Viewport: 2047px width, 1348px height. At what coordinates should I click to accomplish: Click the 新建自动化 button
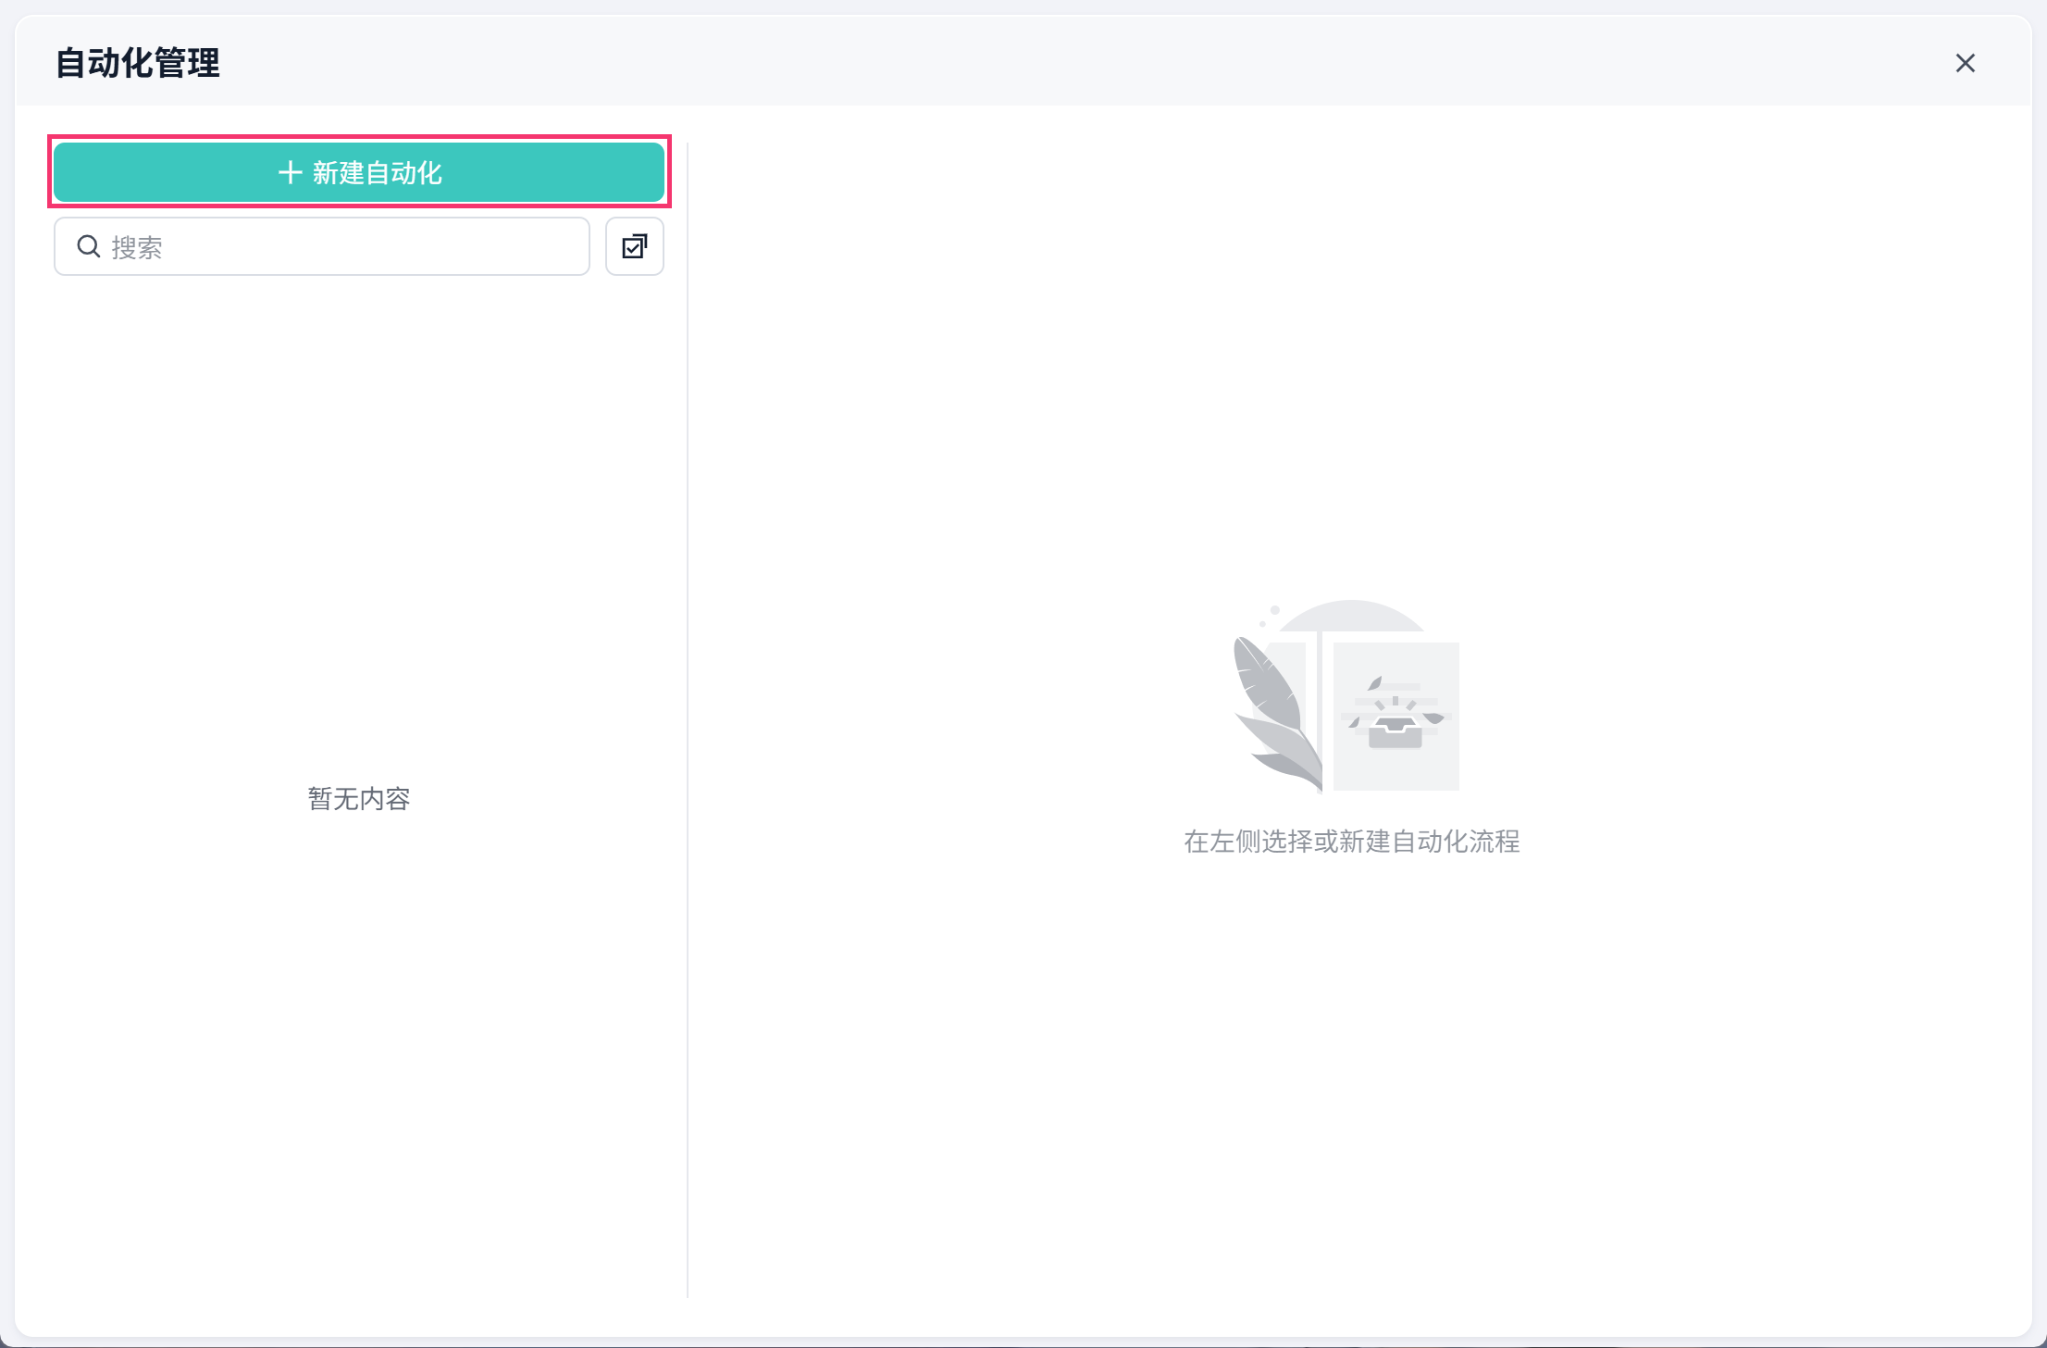(x=359, y=172)
